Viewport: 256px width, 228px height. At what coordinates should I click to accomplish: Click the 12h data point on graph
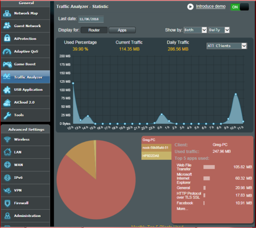click(x=73, y=83)
